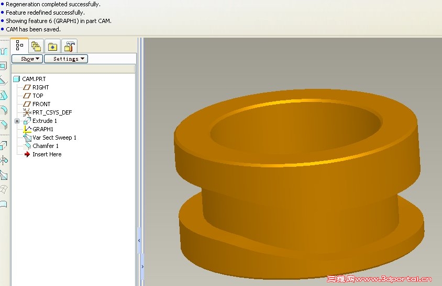
Task: Select the Hole tool icon
Action: coord(3,51)
